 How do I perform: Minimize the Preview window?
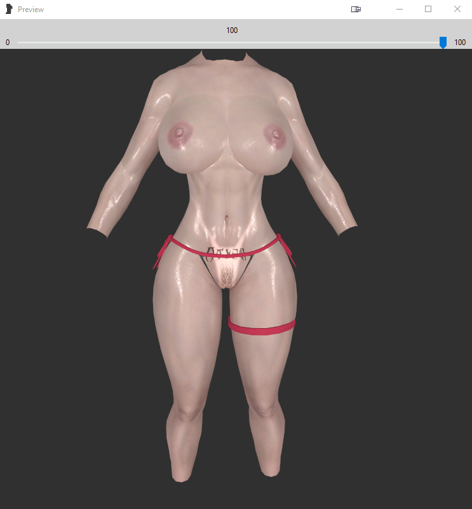tap(400, 10)
